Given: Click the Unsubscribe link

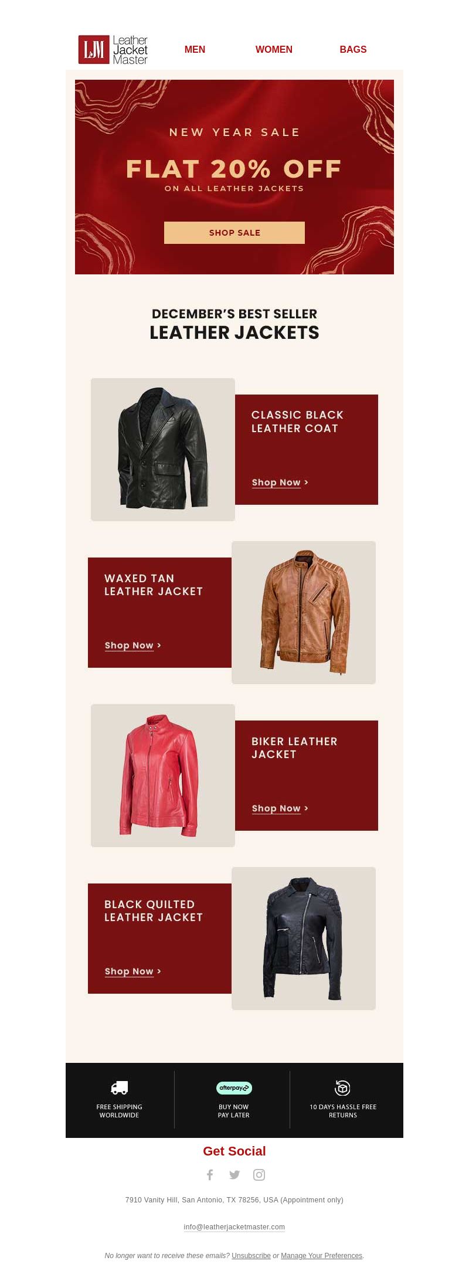Looking at the screenshot, I should point(251,1256).
